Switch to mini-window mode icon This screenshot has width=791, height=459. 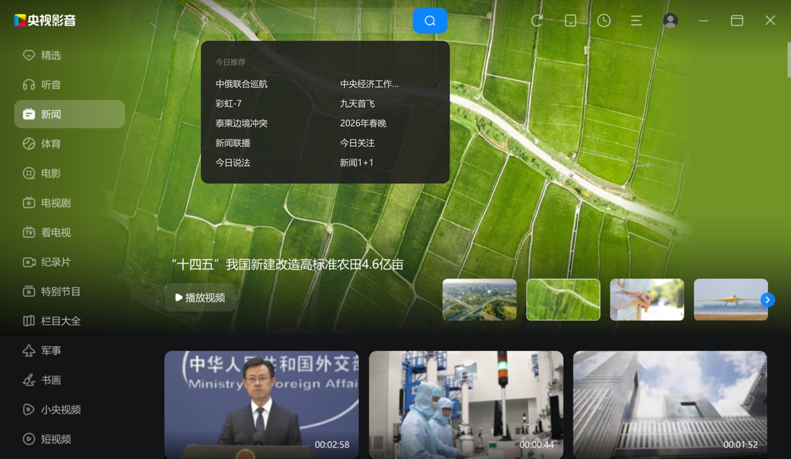coord(570,20)
